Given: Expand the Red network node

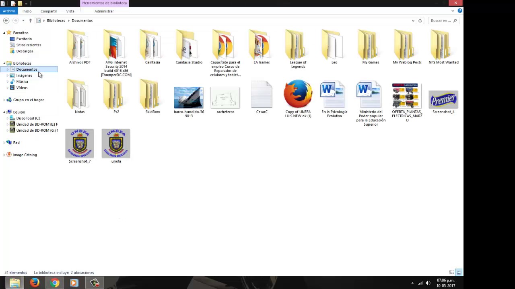Looking at the screenshot, I should (4, 142).
